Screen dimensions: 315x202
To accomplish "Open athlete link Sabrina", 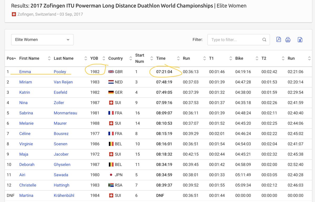I will click(x=26, y=113).
